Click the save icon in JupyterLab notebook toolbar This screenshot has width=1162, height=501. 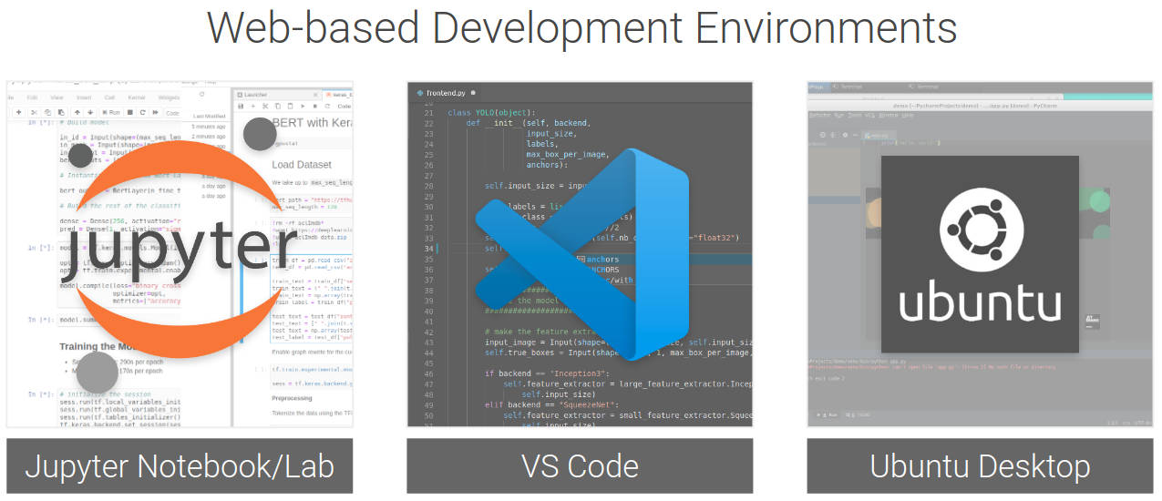[x=240, y=106]
